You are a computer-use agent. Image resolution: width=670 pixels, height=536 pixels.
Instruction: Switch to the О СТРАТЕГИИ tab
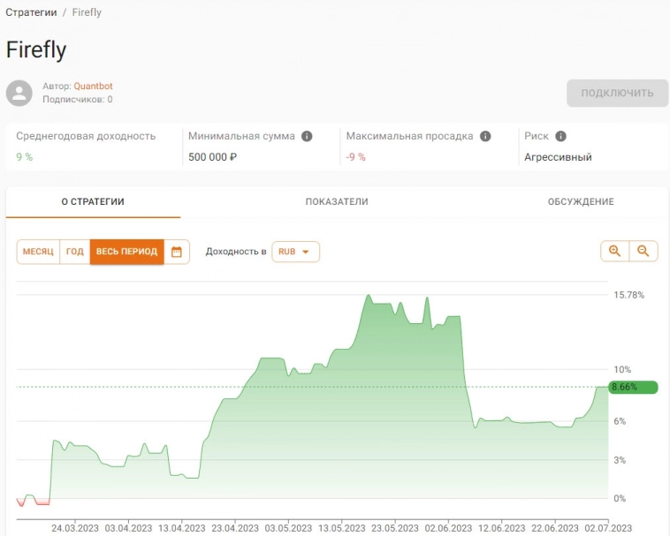tap(93, 202)
